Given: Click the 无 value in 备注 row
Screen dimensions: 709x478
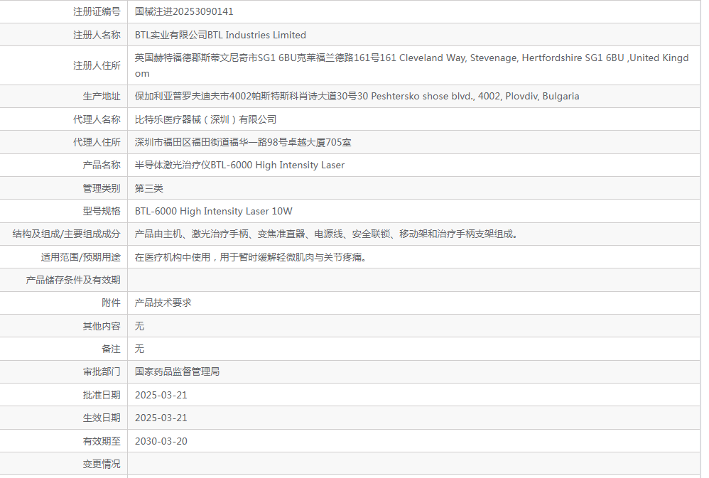Looking at the screenshot, I should tap(139, 349).
